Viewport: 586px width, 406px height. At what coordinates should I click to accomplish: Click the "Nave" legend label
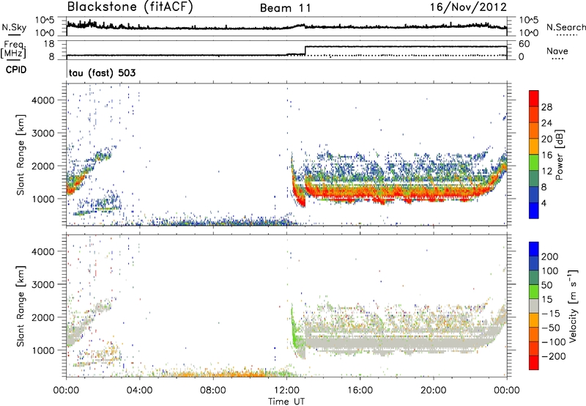tap(557, 51)
